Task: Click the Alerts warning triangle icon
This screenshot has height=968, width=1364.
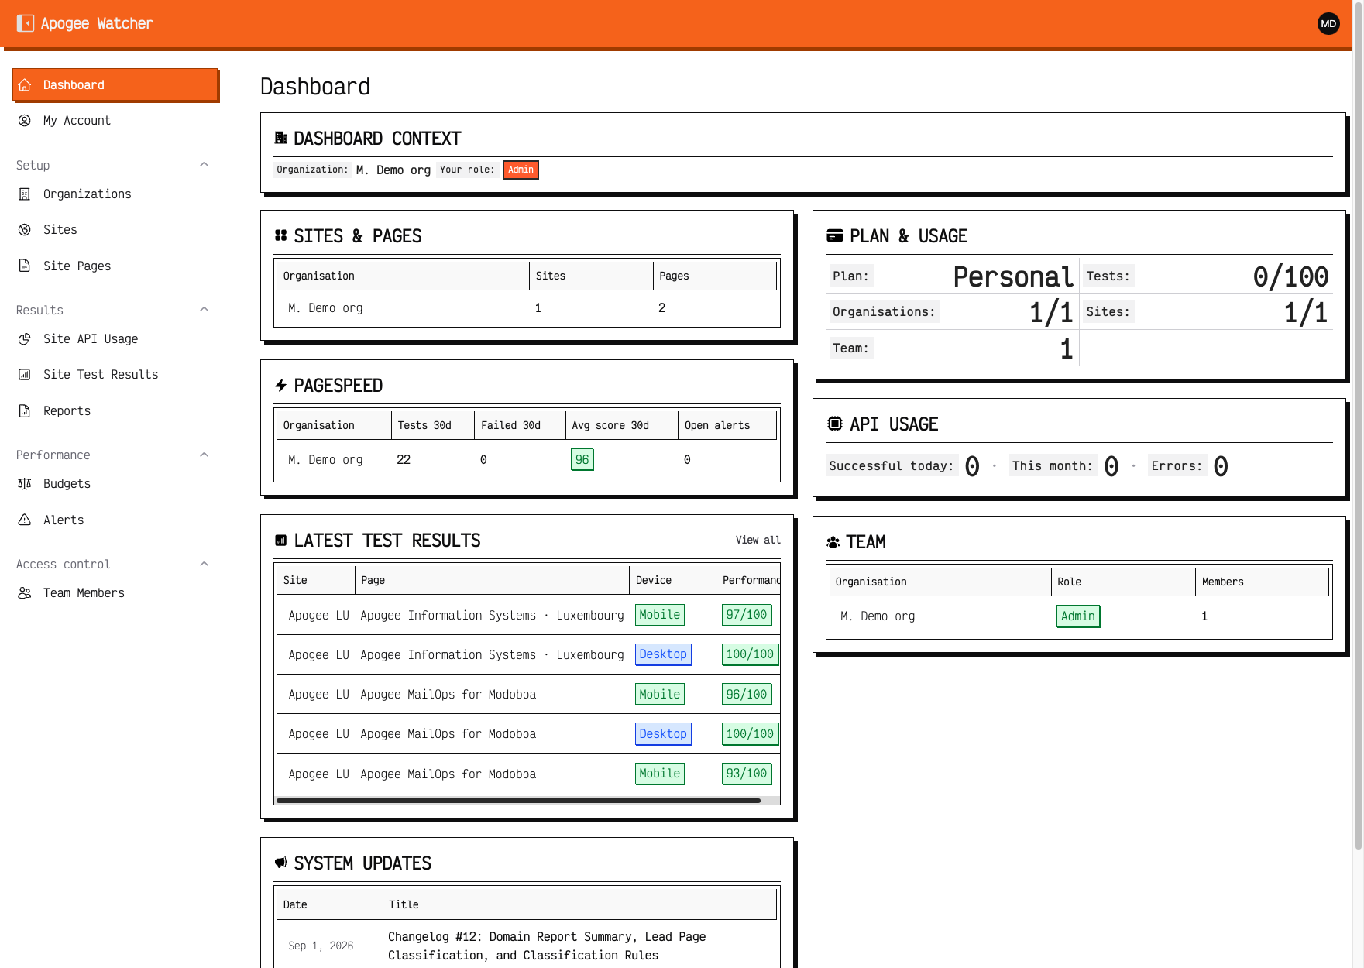Action: [25, 520]
